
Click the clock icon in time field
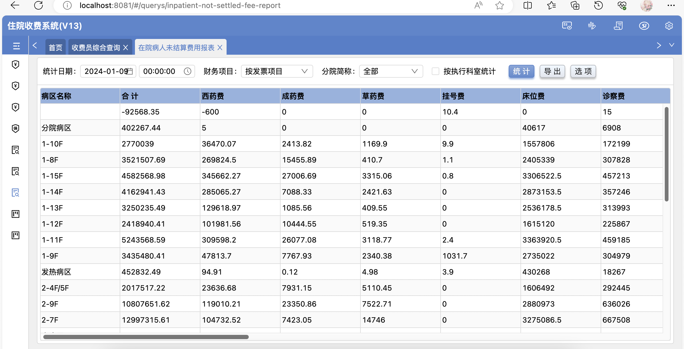(x=188, y=71)
